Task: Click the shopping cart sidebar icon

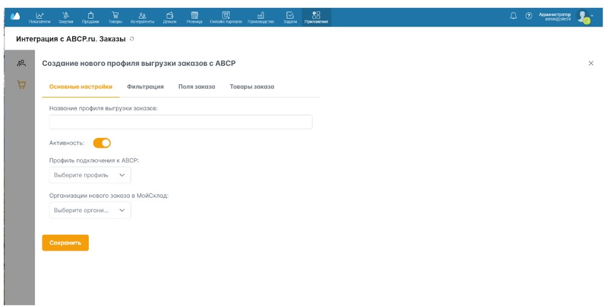Action: click(x=21, y=85)
